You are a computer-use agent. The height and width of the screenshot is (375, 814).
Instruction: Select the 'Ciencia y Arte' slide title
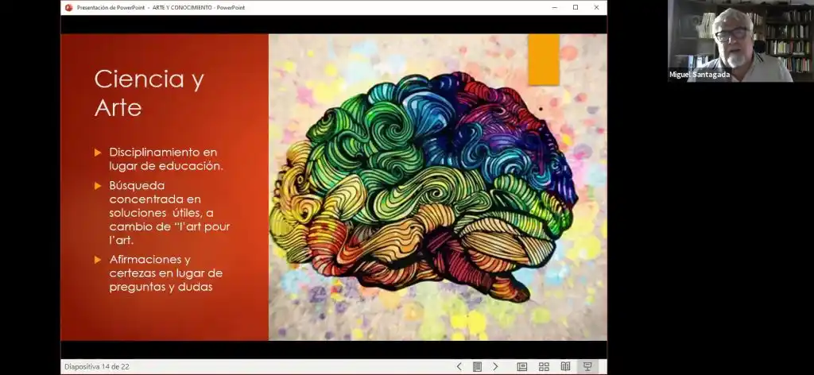coord(149,93)
